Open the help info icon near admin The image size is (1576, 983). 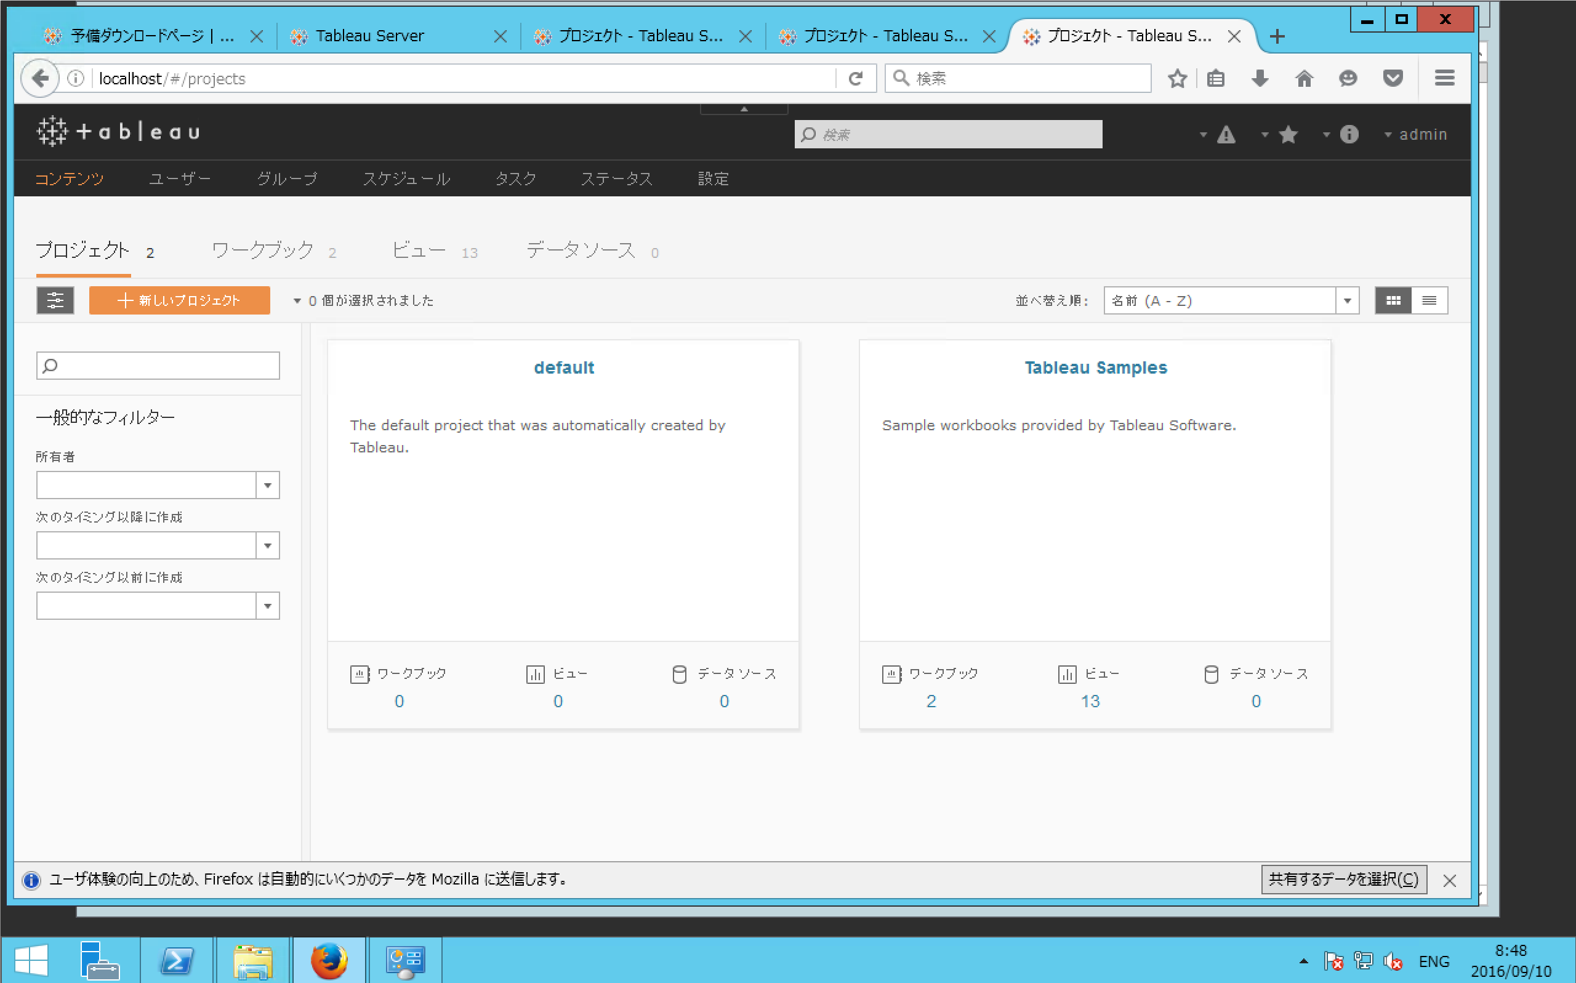1348,134
